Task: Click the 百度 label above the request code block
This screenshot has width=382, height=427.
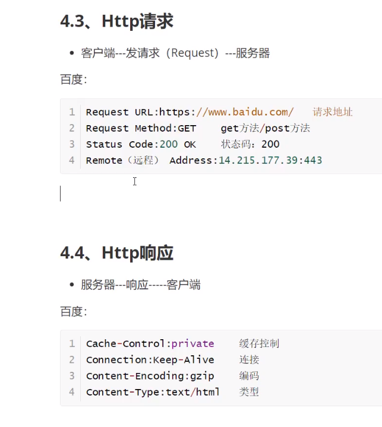Action: 73,79
